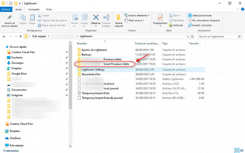Viewport: 245px width, 153px height.
Task: Open the Copiar a dropdown
Action: pos(84,21)
